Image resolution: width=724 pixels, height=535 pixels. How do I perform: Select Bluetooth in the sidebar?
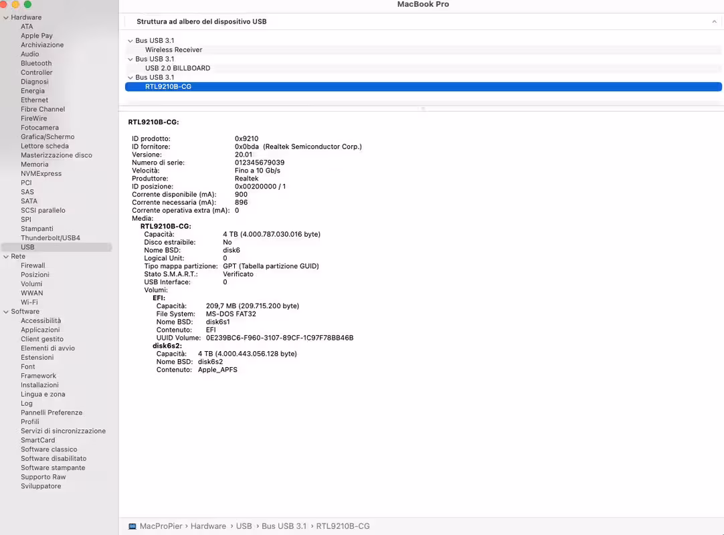[x=36, y=64]
